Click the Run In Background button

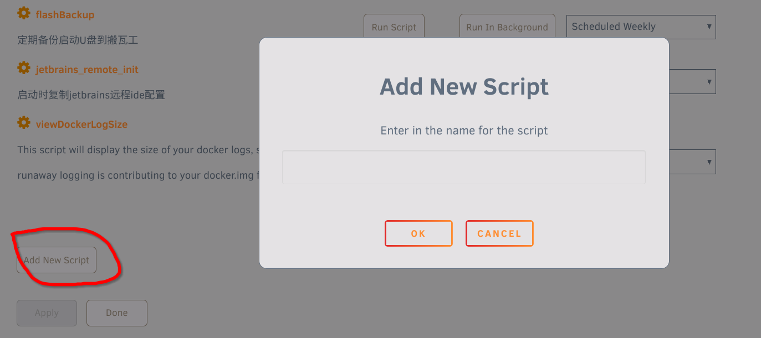pos(507,27)
